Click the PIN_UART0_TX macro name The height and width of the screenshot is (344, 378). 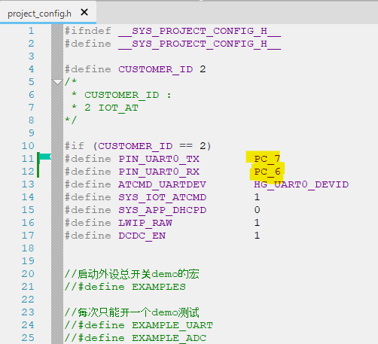(x=159, y=159)
